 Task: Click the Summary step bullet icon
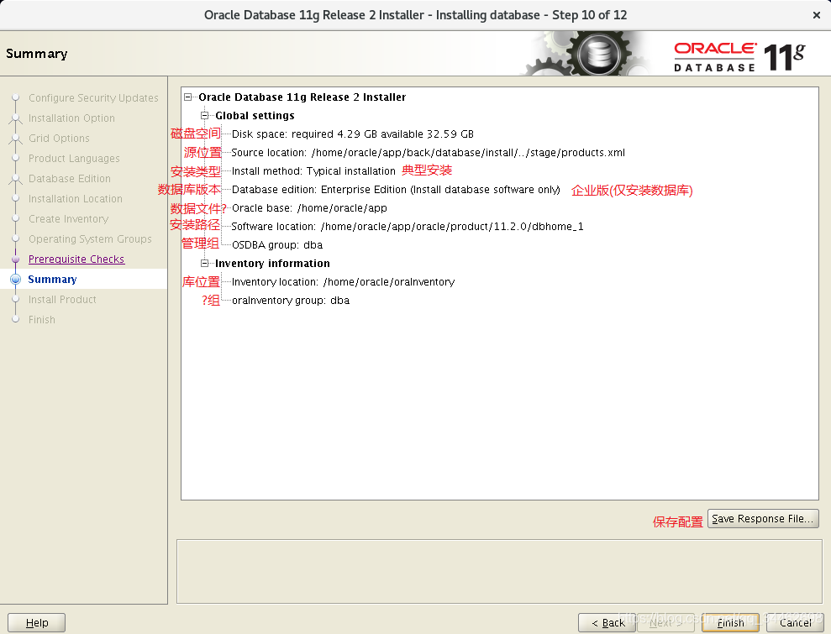pos(16,279)
